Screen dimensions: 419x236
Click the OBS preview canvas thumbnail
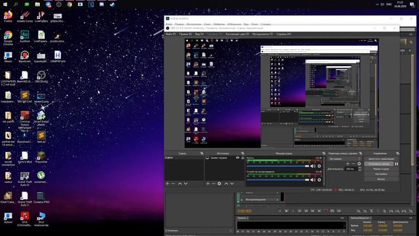[282, 93]
